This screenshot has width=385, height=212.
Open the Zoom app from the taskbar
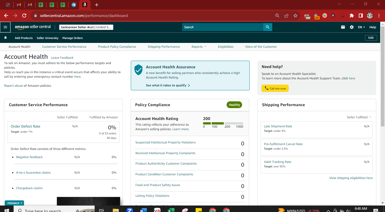pyautogui.click(x=130, y=210)
